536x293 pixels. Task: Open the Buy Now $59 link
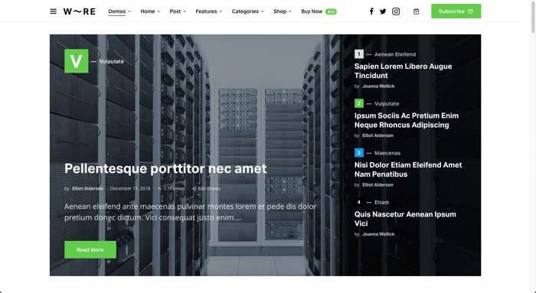(x=319, y=11)
